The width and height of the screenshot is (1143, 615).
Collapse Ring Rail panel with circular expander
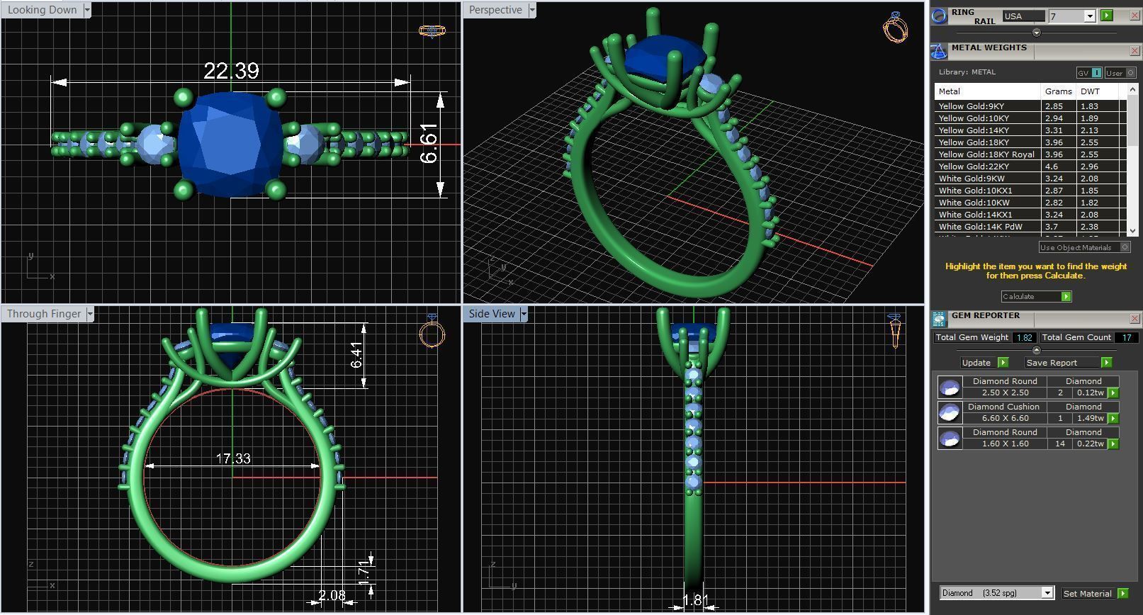coord(1037,33)
